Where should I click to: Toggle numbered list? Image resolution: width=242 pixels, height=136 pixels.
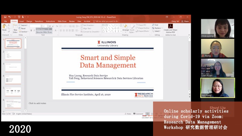tap(65, 26)
